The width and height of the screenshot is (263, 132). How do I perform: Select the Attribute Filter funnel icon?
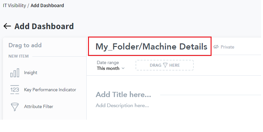(x=15, y=106)
